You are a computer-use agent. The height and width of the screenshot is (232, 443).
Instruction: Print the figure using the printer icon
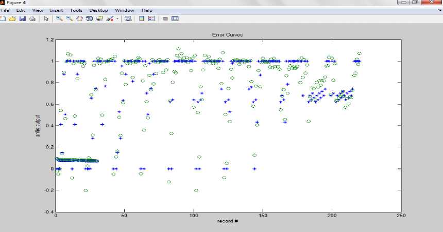tap(32, 19)
